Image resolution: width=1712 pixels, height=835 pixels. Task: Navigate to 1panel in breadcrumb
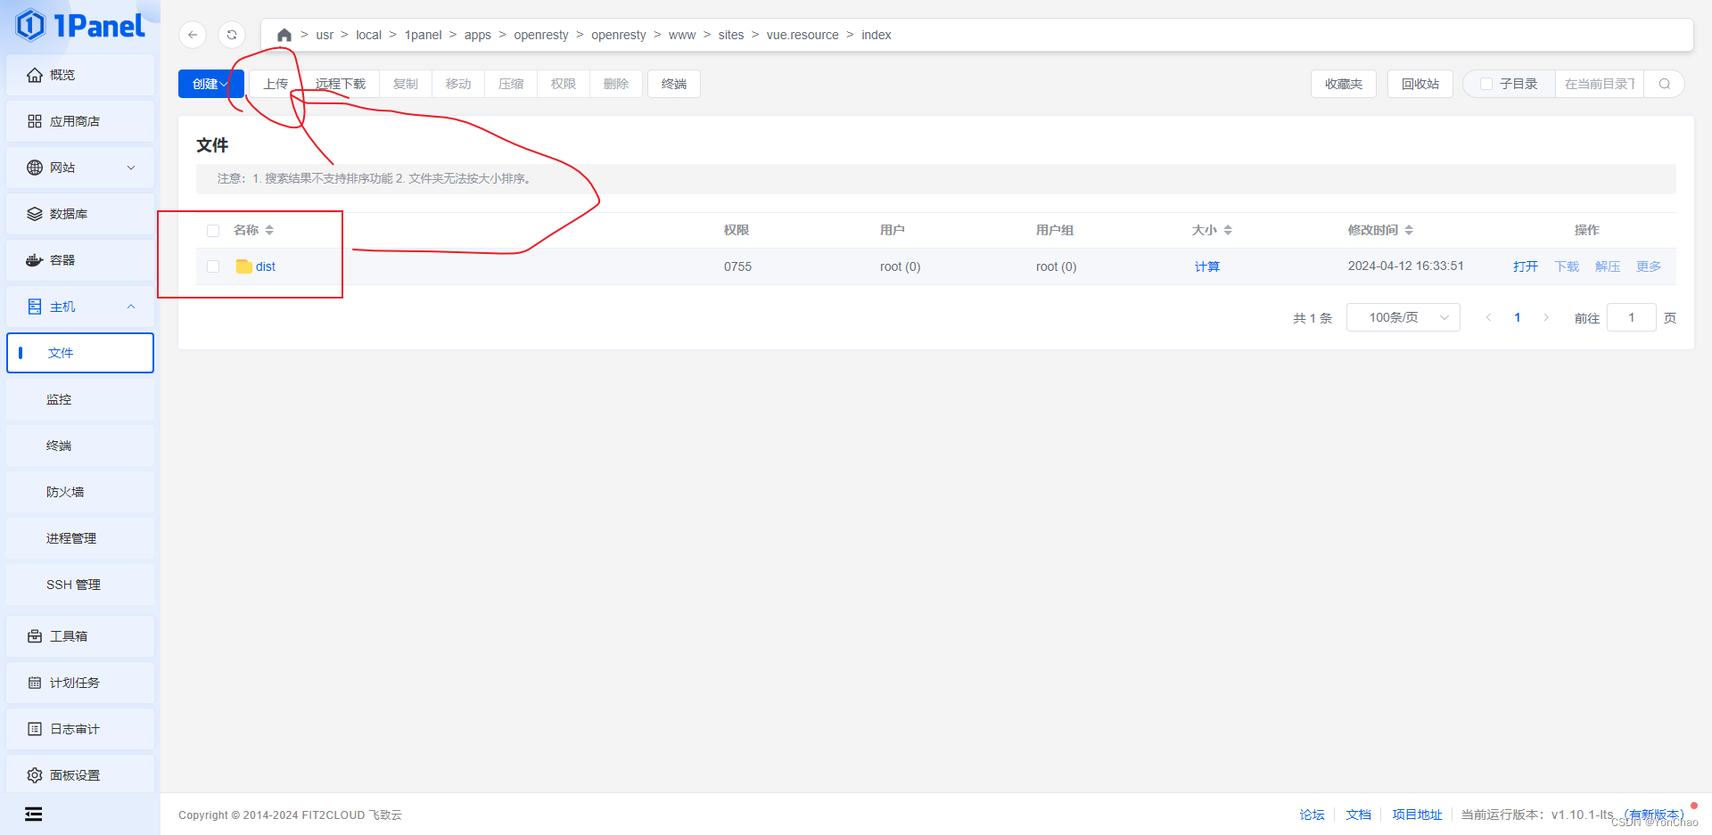click(424, 35)
